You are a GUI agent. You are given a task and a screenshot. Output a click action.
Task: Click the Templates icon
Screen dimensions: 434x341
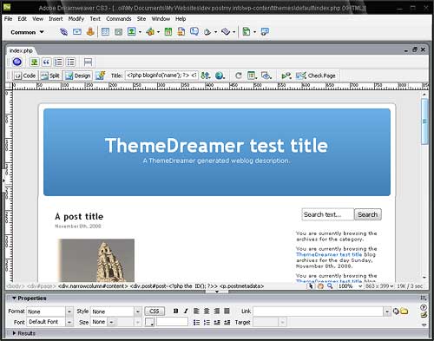pos(247,31)
